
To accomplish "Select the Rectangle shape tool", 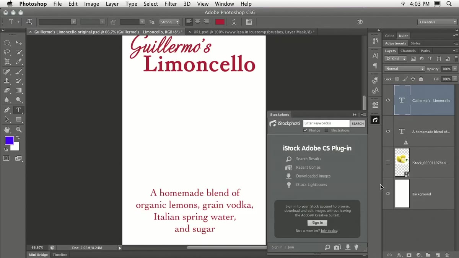I will [x=19, y=119].
